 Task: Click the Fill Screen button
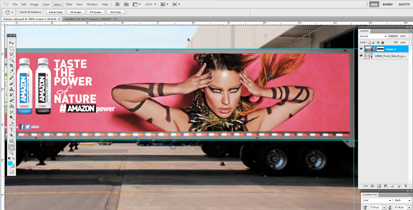coord(96,12)
